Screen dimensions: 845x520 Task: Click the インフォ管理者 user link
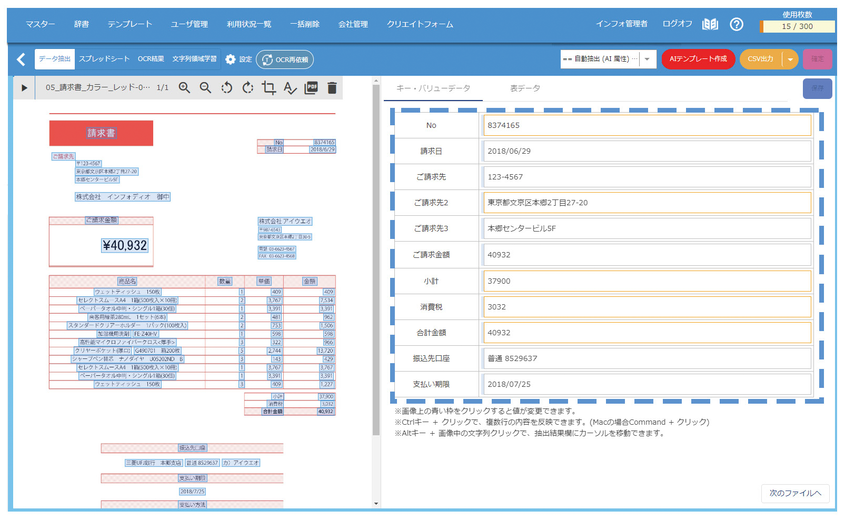point(622,24)
